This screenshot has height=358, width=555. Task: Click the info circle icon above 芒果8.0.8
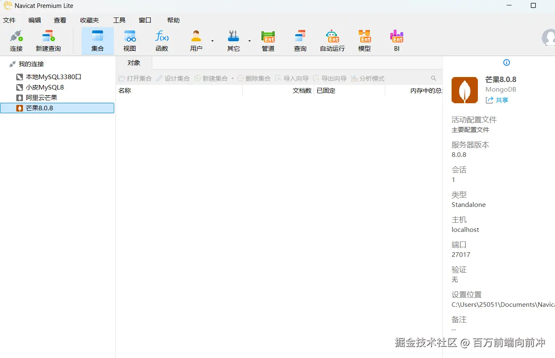tap(506, 62)
